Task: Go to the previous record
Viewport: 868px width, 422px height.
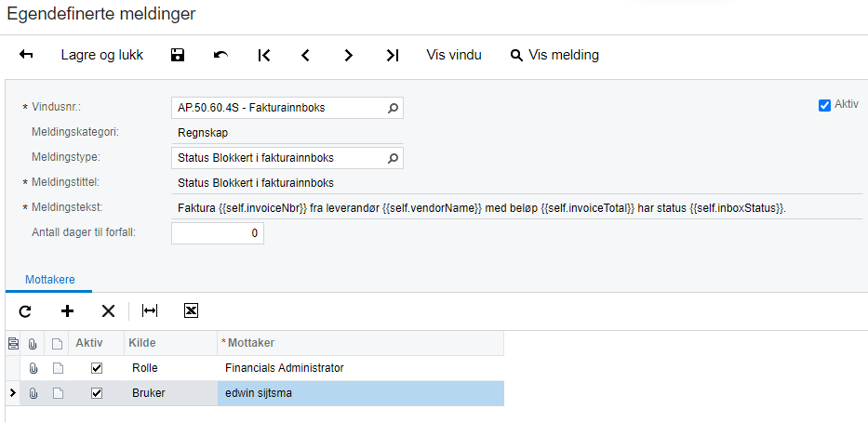Action: [x=305, y=56]
